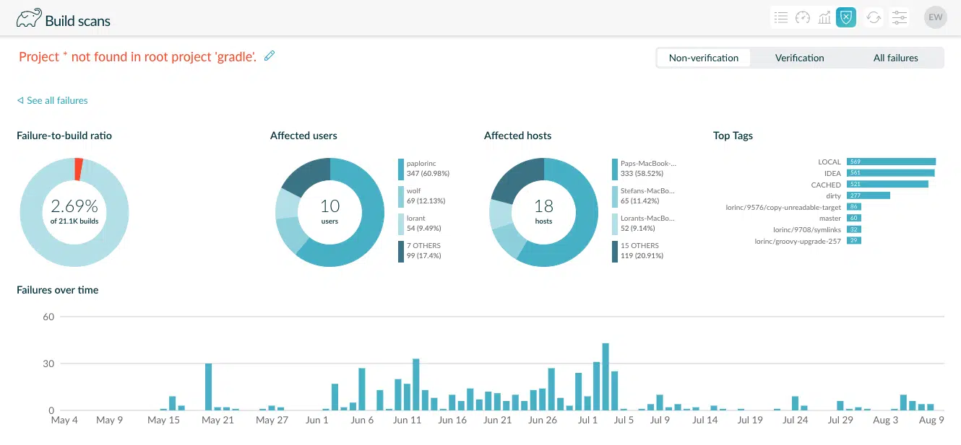This screenshot has width=961, height=445.
Task: Open the trends chart view
Action: tap(824, 17)
